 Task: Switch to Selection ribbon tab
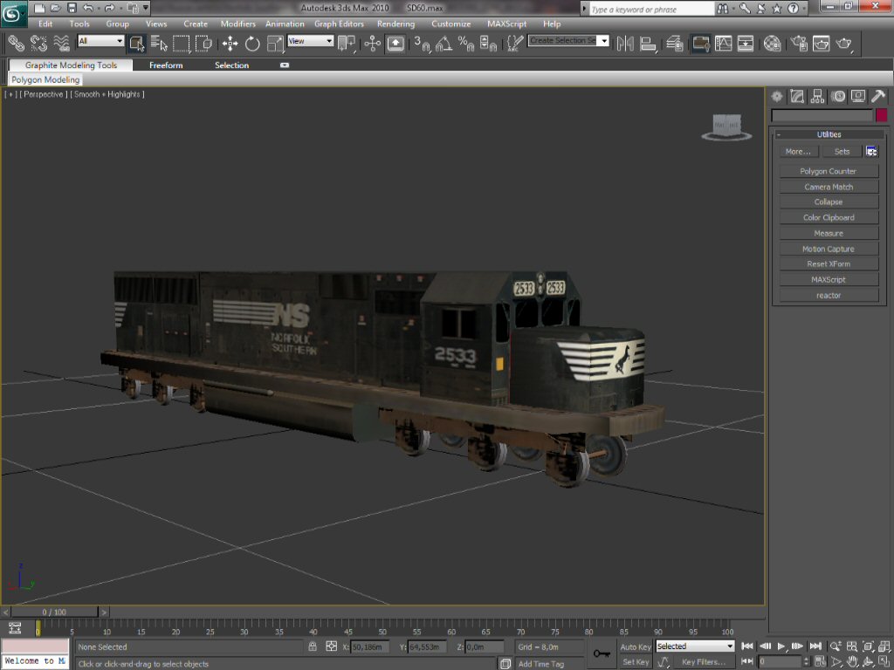click(x=231, y=65)
